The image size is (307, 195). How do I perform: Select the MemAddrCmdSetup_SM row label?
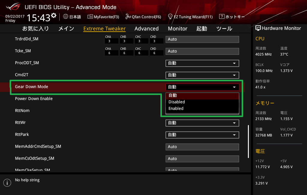[x=38, y=146]
